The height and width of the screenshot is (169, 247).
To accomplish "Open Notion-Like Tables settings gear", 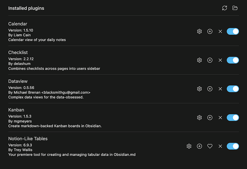I will click(189, 146).
